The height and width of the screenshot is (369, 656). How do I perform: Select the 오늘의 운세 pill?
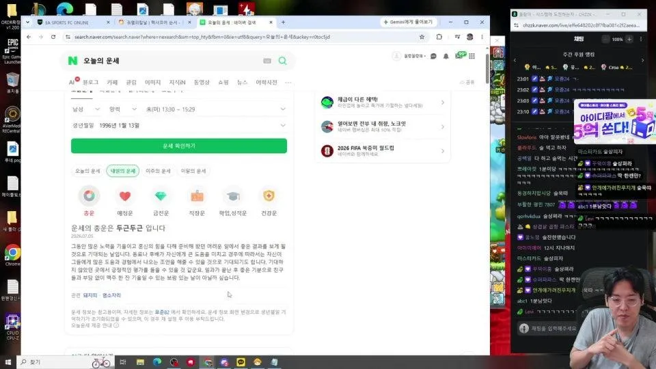pyautogui.click(x=87, y=171)
